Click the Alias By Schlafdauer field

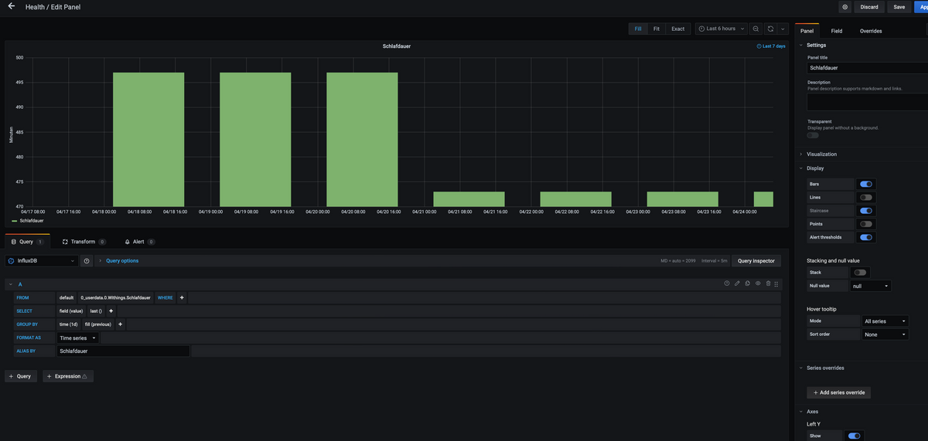pos(123,351)
